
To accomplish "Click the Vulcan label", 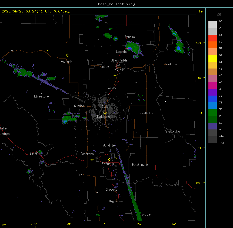I will click(147, 214).
